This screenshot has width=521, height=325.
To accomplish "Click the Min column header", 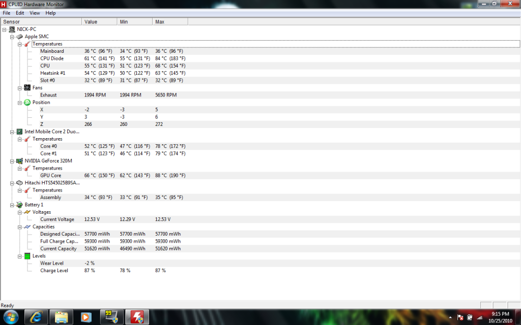I will [x=135, y=21].
